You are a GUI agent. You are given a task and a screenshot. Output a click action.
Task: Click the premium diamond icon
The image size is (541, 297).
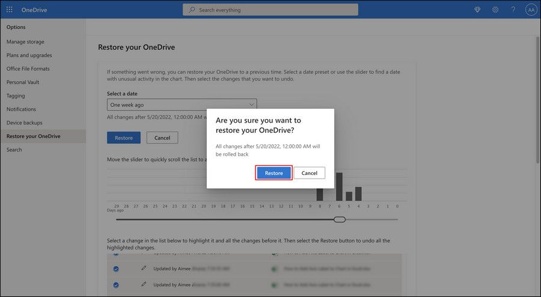click(477, 10)
